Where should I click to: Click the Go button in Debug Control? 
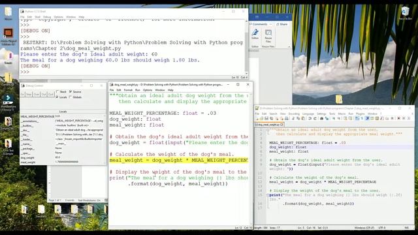(x=22, y=94)
